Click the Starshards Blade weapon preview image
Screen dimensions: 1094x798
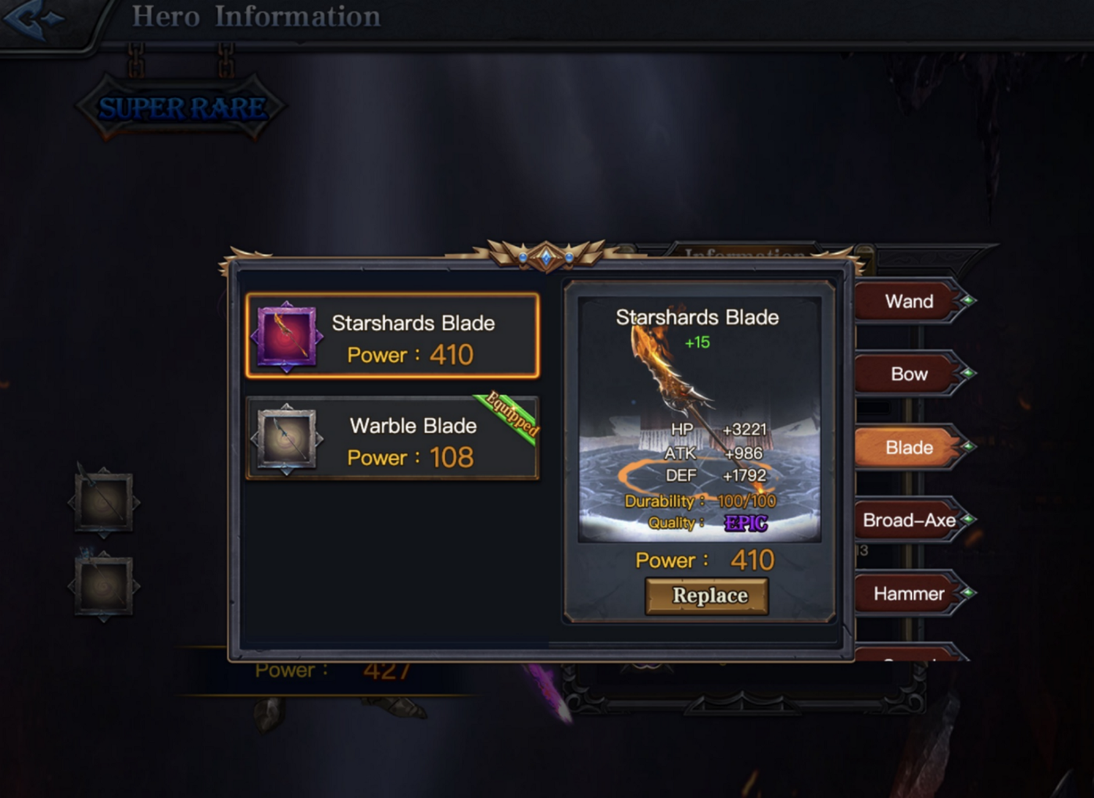[x=699, y=420]
